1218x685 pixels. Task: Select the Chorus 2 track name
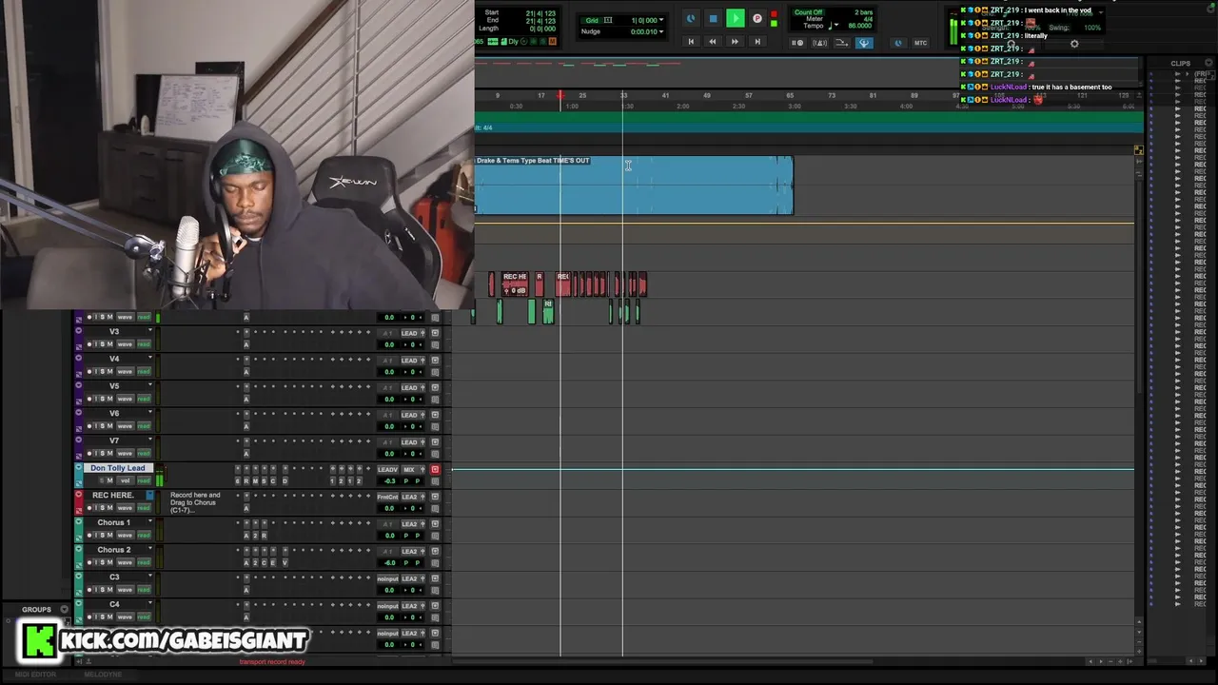pos(113,550)
